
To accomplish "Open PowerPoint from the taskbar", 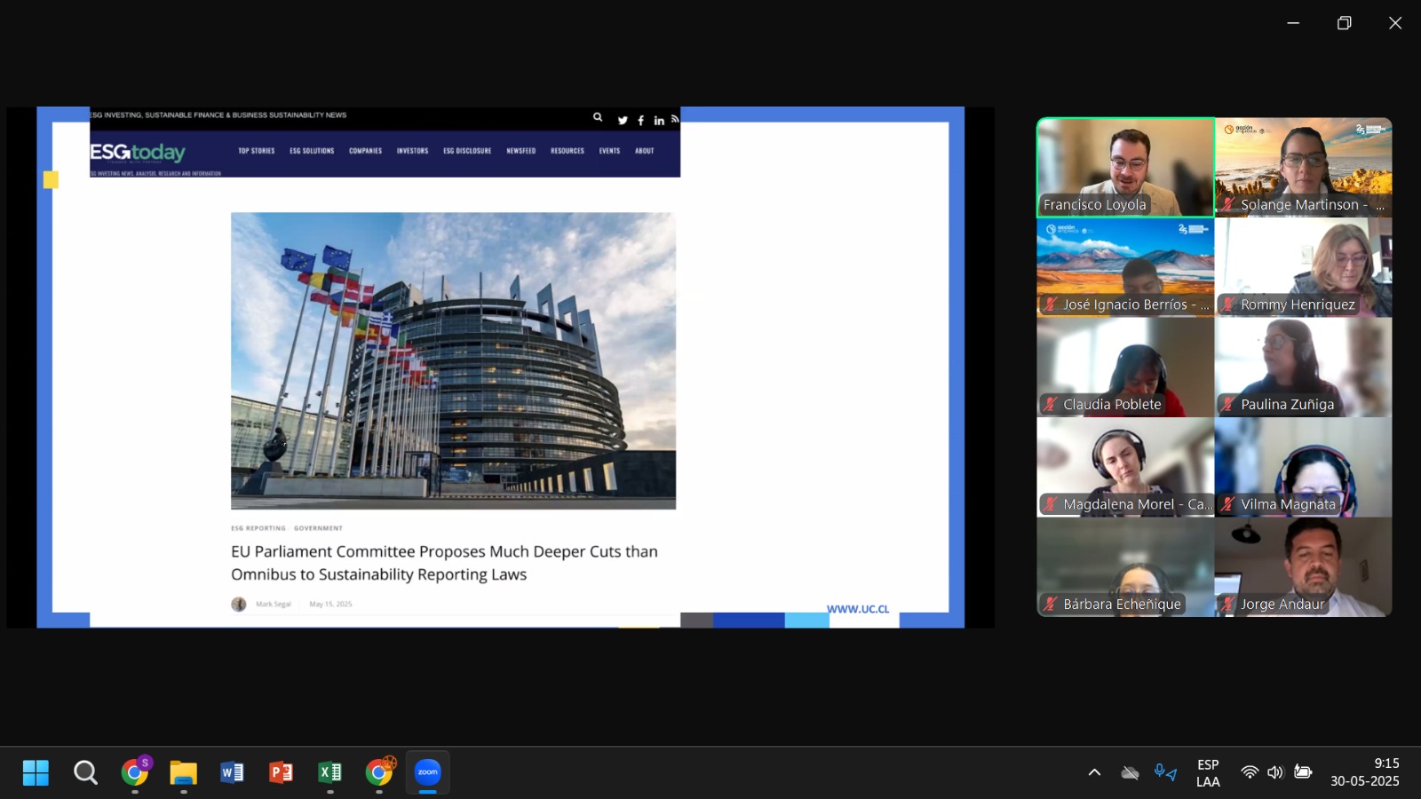I will [281, 772].
